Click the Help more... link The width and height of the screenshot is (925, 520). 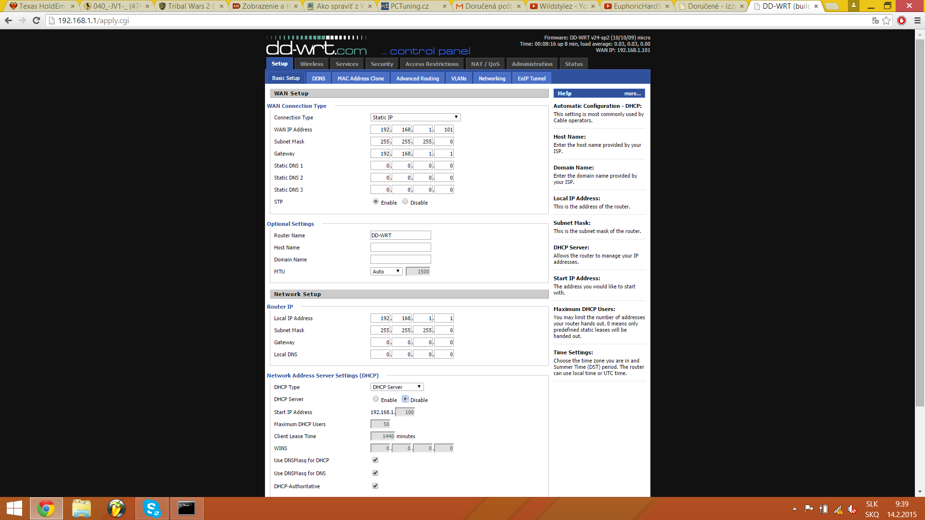pos(632,93)
